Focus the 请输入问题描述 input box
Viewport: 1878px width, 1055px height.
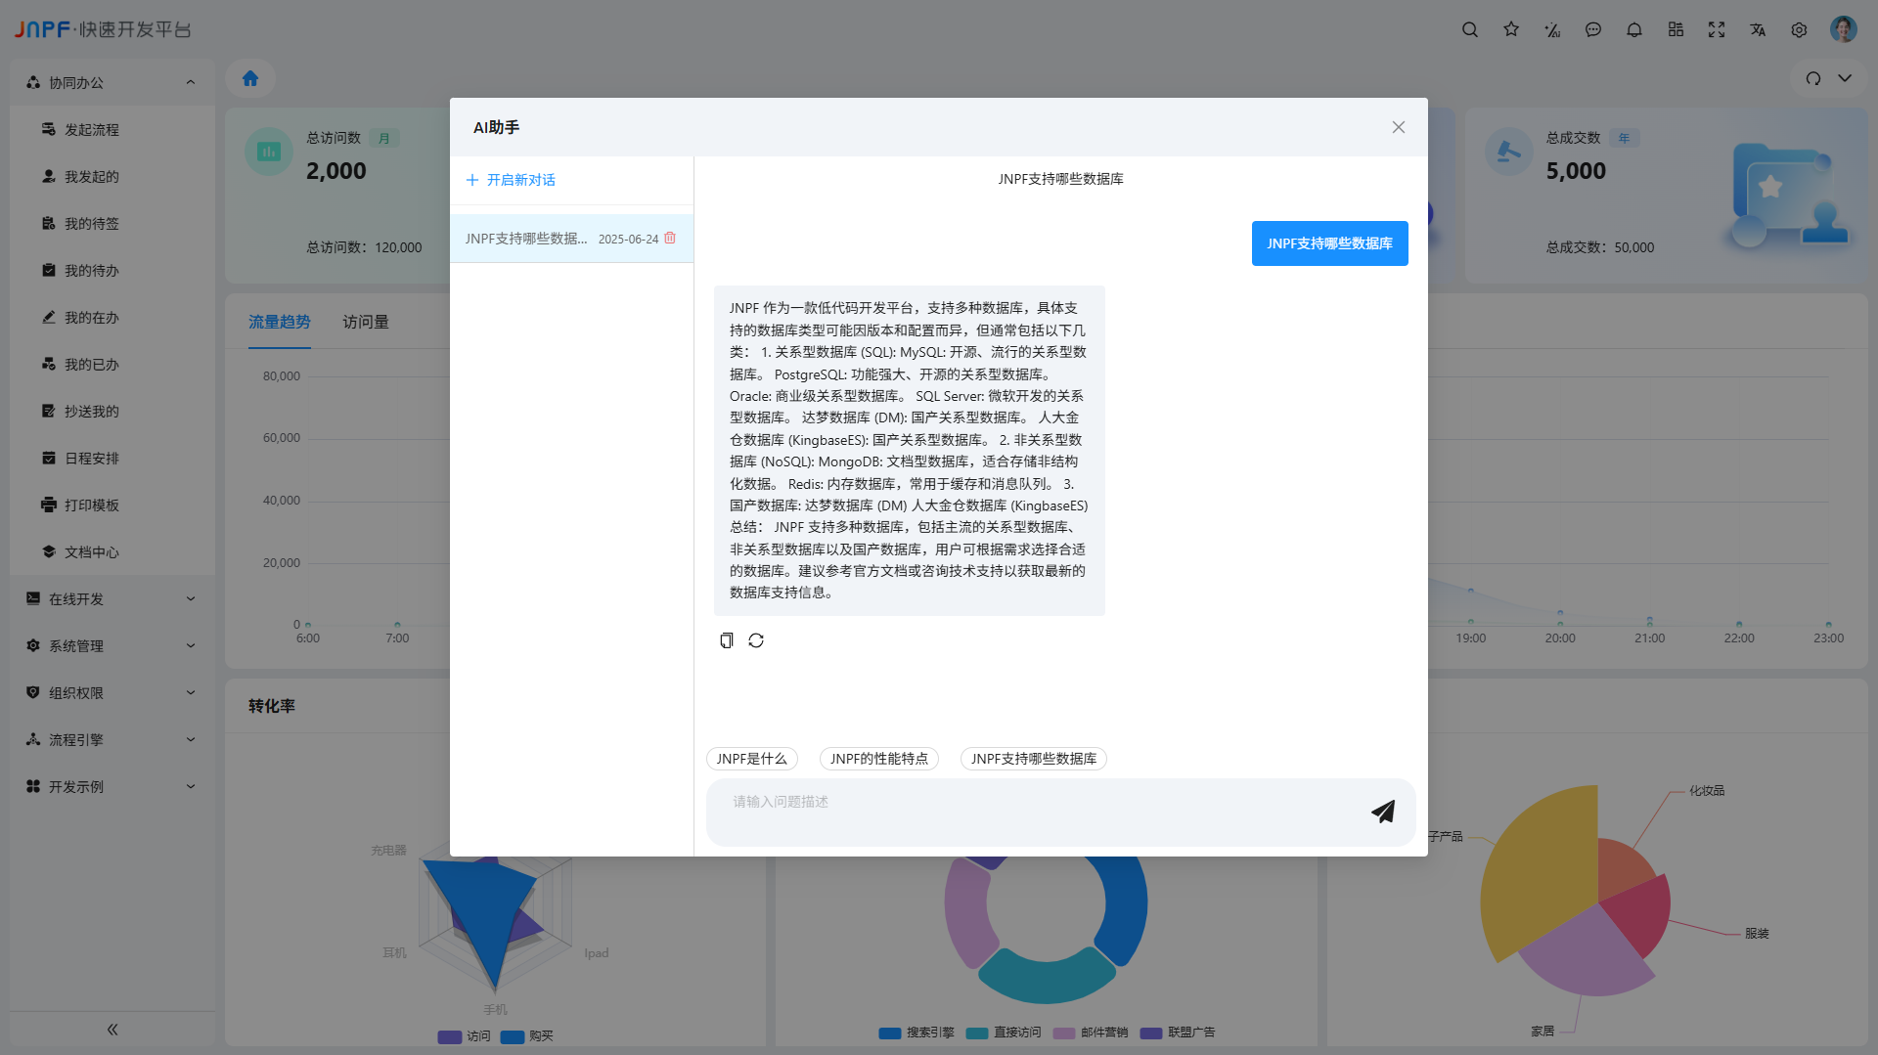click(1037, 812)
